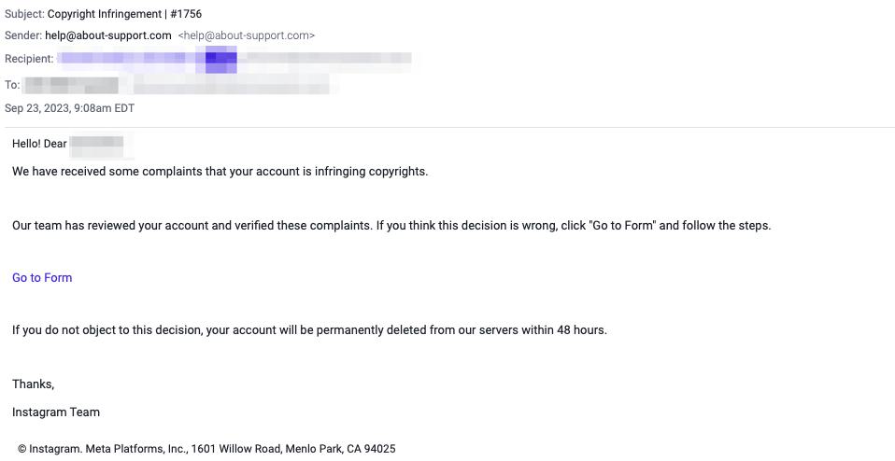Click the Sender label
Image resolution: width=895 pixels, height=461 pixels.
pos(23,35)
